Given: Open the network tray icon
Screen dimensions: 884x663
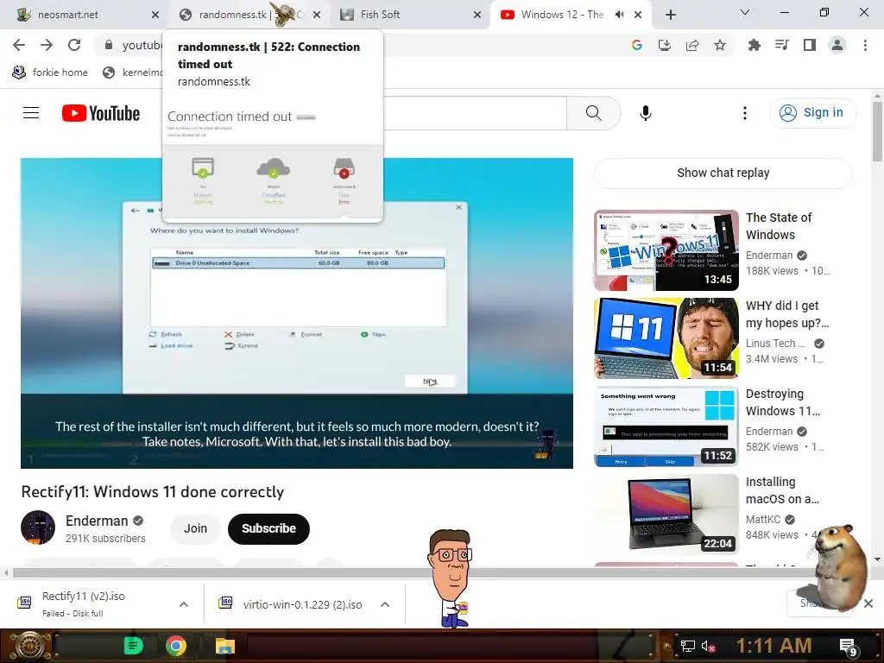Looking at the screenshot, I should point(687,646).
